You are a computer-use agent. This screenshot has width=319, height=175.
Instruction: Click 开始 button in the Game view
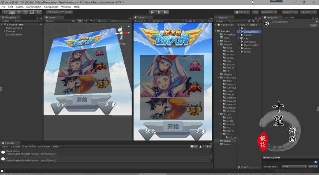coord(173,127)
